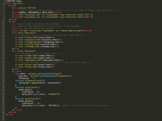Screen dimensions: 162x121
Task: Click the closing </html> tag
Action: tap(9, 114)
